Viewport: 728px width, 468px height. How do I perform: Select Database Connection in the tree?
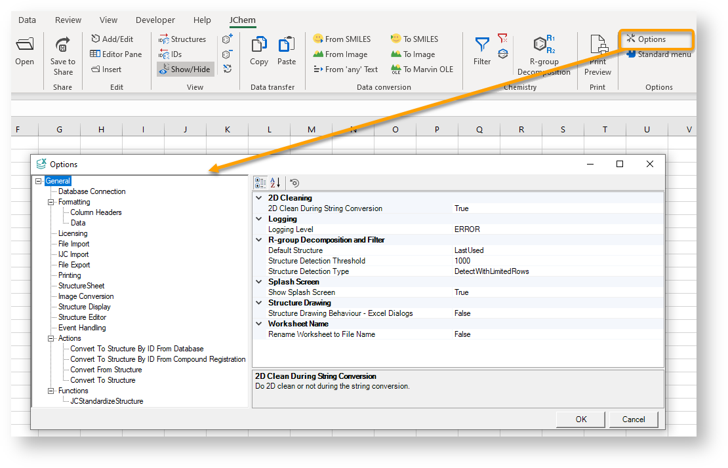pyautogui.click(x=92, y=191)
